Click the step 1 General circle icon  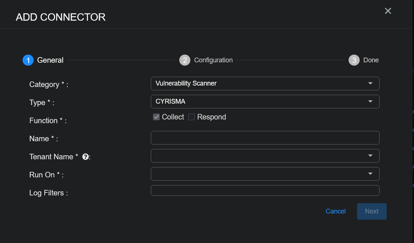28,60
